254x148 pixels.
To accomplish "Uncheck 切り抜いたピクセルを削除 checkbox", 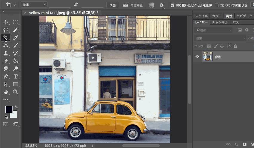I will [x=173, y=5].
